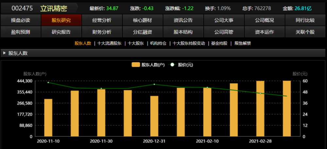This screenshot has width=327, height=149.
Task: Click the 355,440 axis label
Action: point(25,92)
